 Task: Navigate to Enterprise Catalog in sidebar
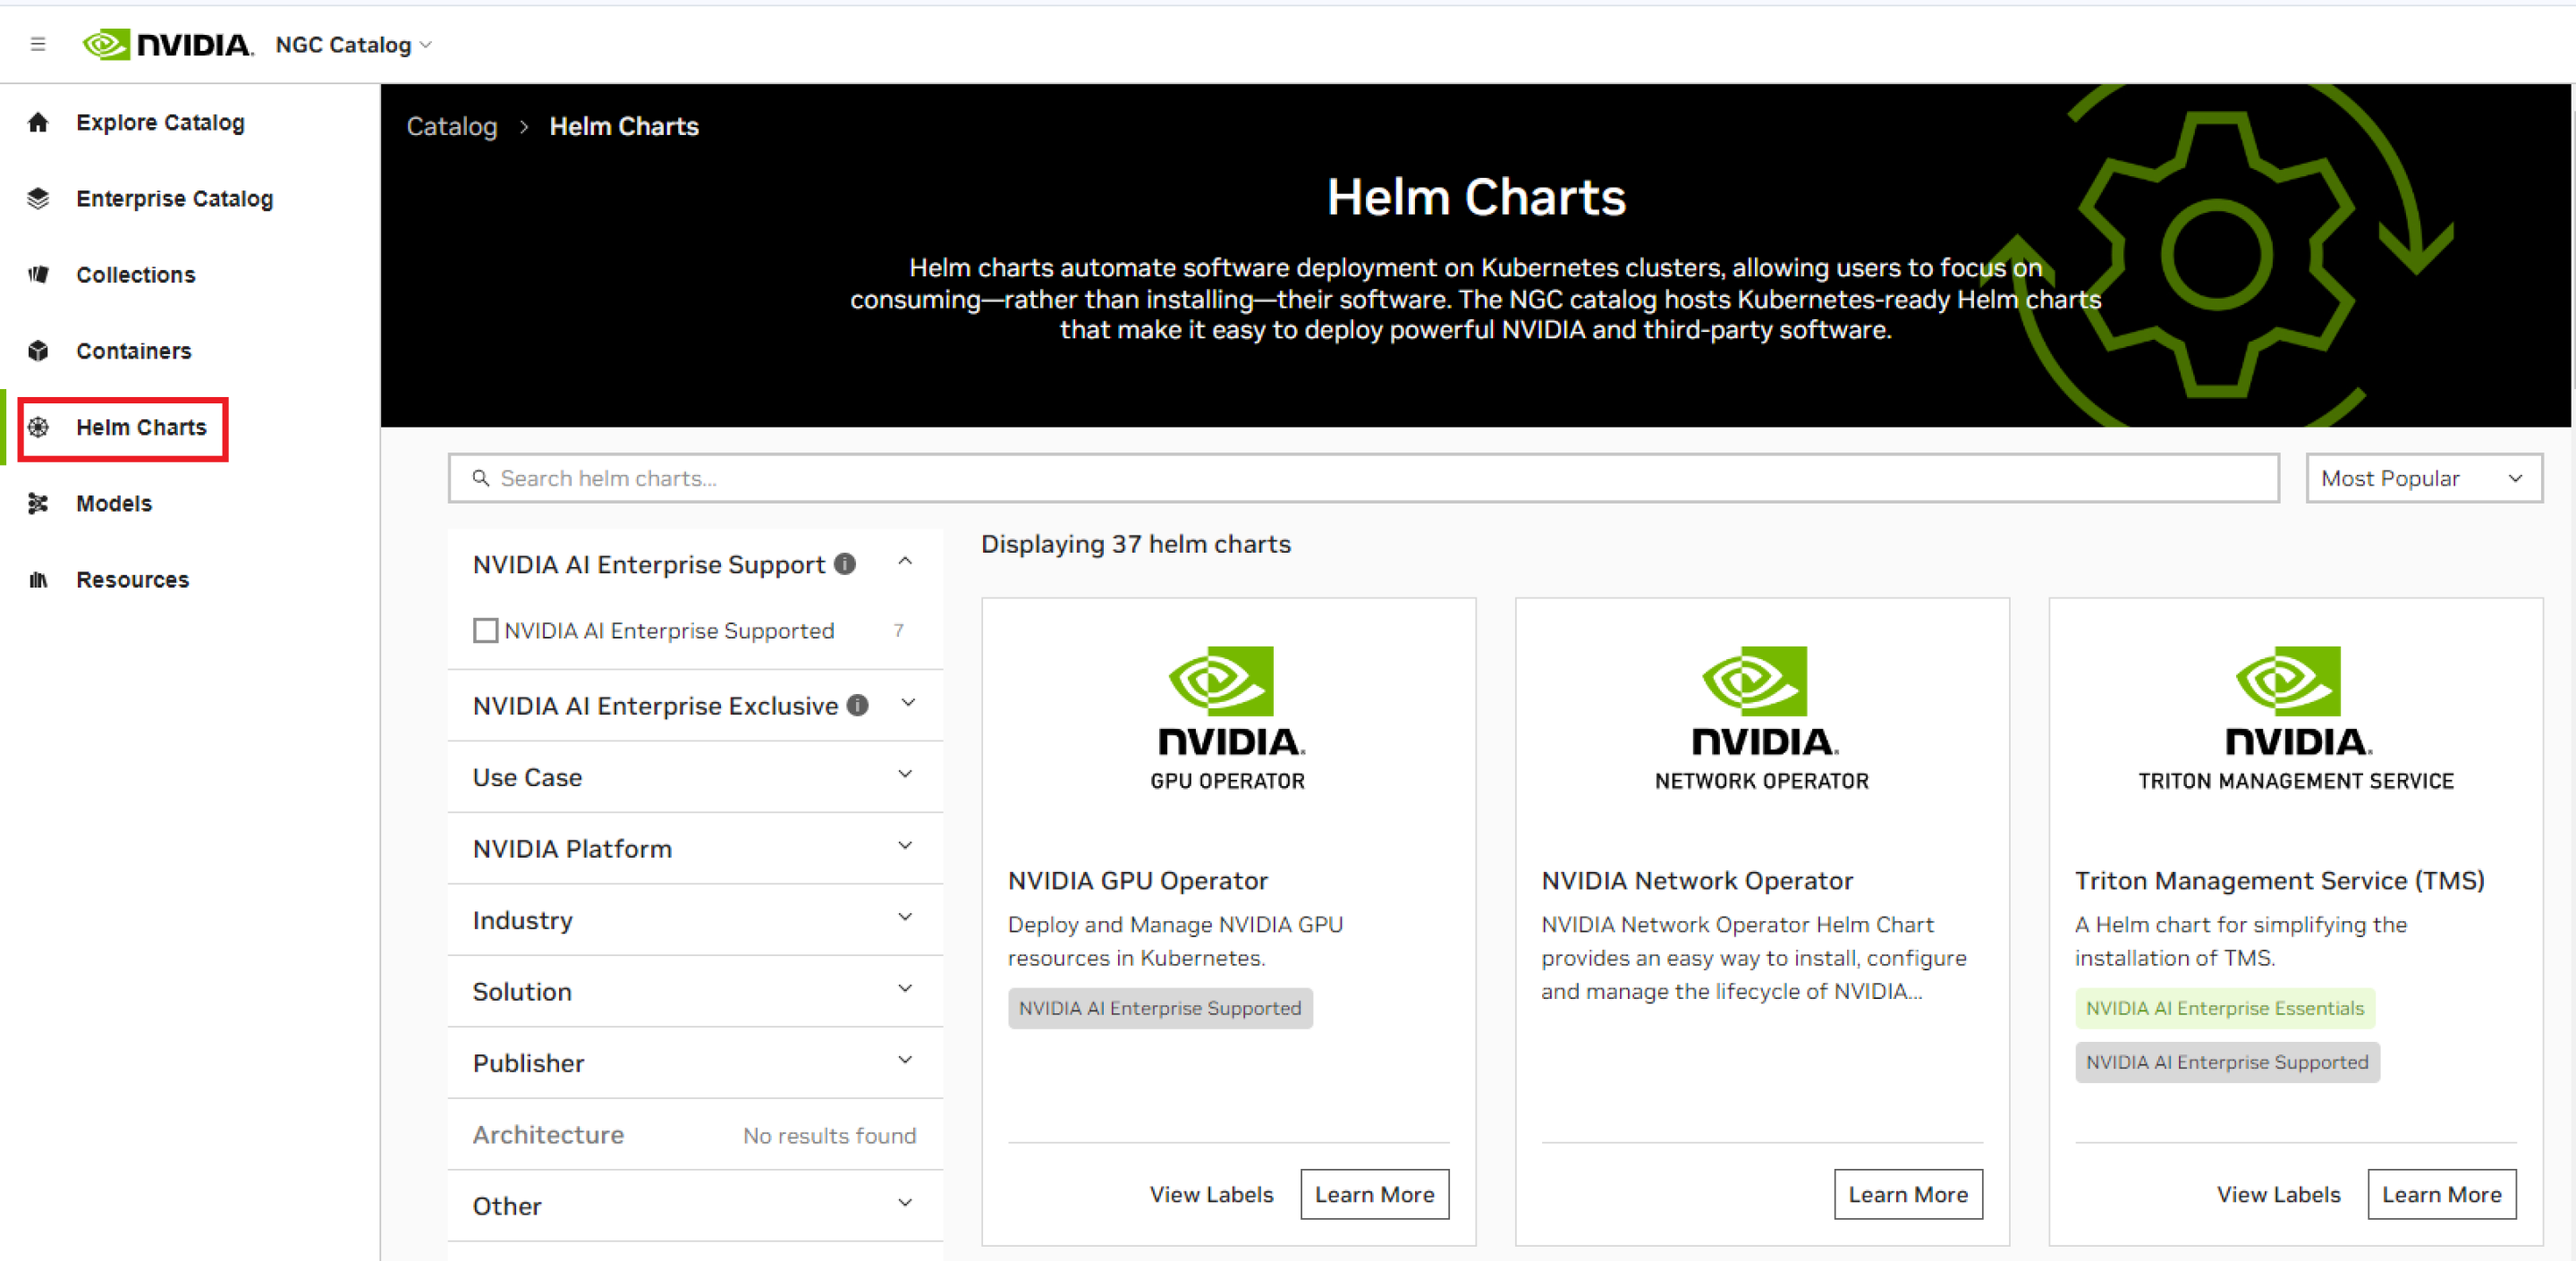coord(174,198)
